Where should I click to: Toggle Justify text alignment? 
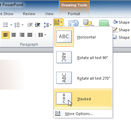[x=30, y=35]
